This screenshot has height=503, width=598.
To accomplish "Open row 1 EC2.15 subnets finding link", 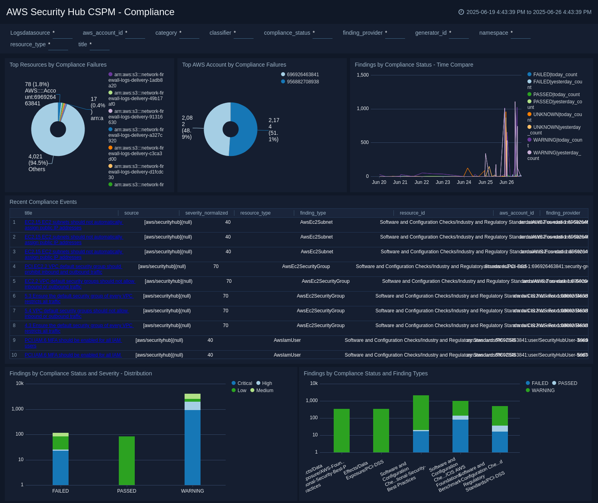I will [x=74, y=225].
